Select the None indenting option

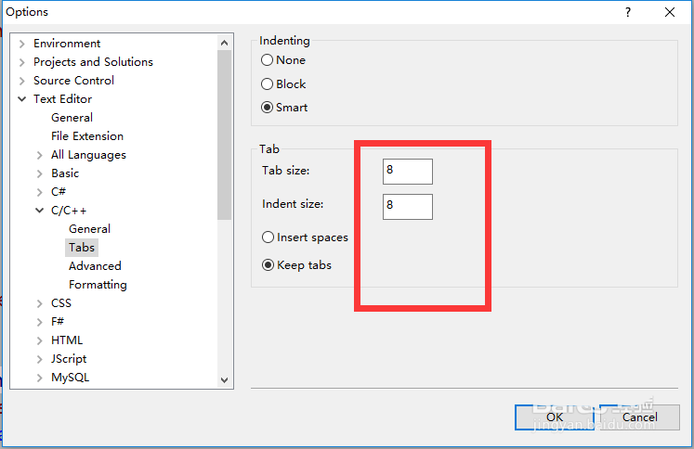(x=268, y=60)
